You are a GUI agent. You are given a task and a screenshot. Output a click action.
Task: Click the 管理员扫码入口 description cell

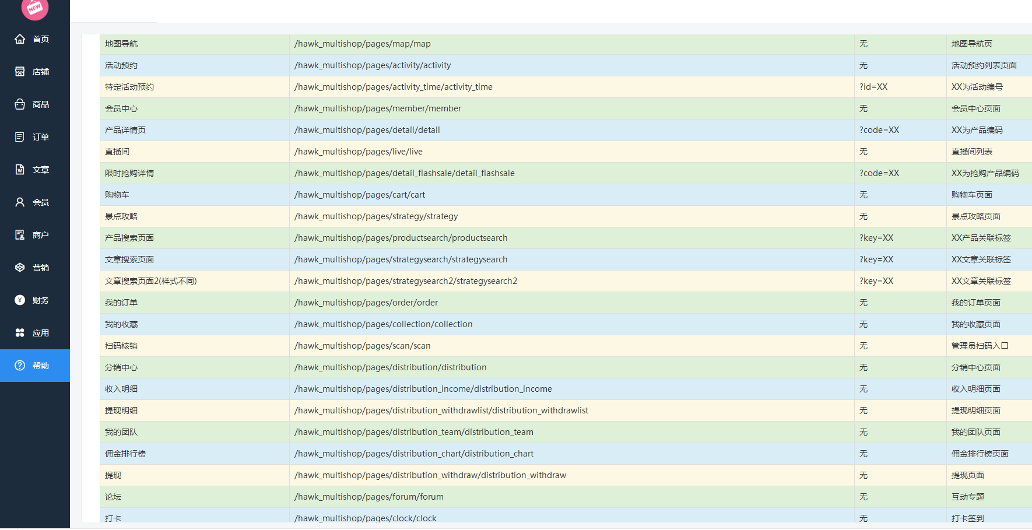tap(989, 346)
